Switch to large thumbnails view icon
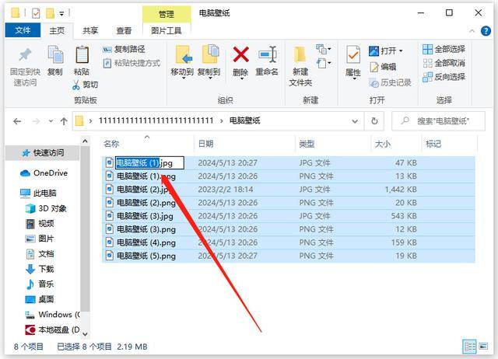This screenshot has width=498, height=359. click(483, 347)
